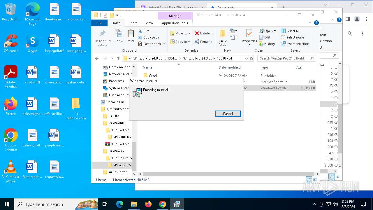The width and height of the screenshot is (373, 210).
Task: Open the Copy to dropdown
Action: [180, 42]
